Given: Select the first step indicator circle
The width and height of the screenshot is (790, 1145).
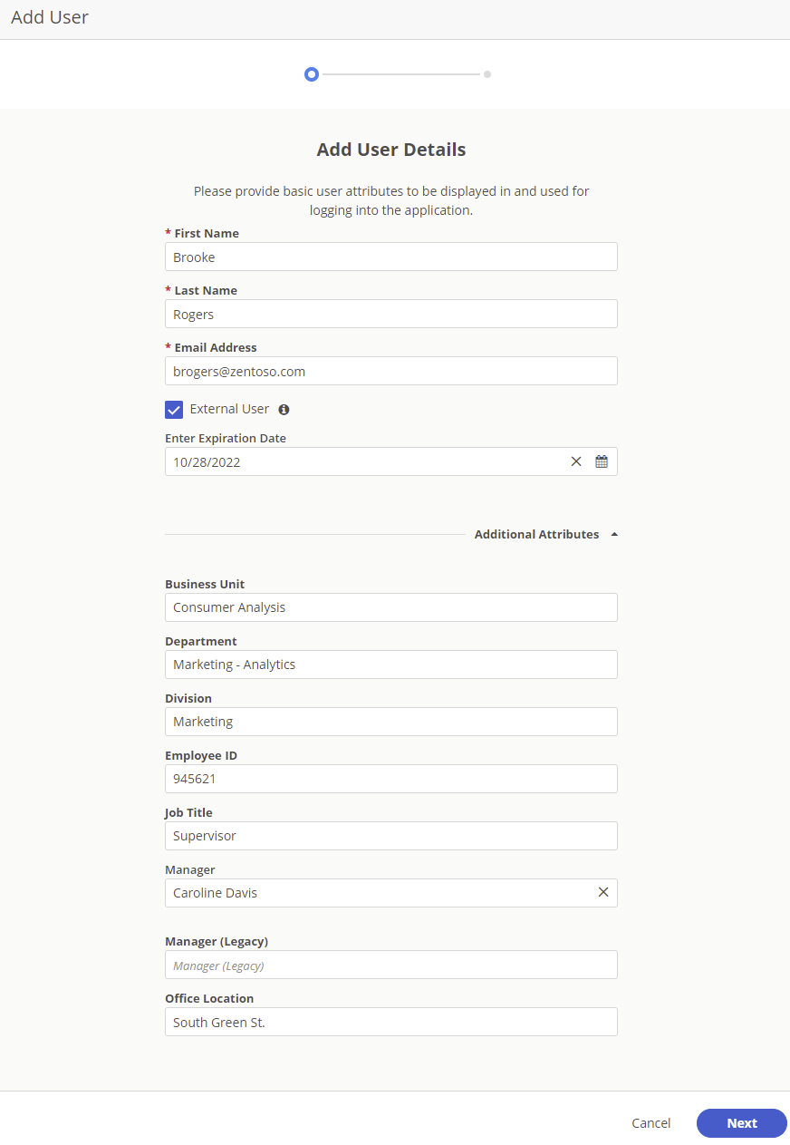Looking at the screenshot, I should [312, 73].
